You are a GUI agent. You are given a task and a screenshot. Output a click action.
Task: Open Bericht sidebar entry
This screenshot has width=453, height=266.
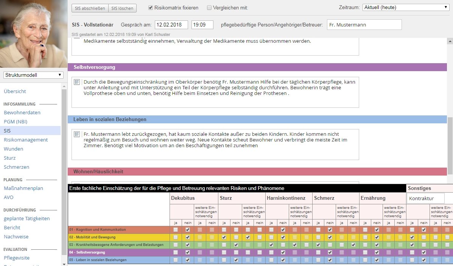(x=12, y=227)
